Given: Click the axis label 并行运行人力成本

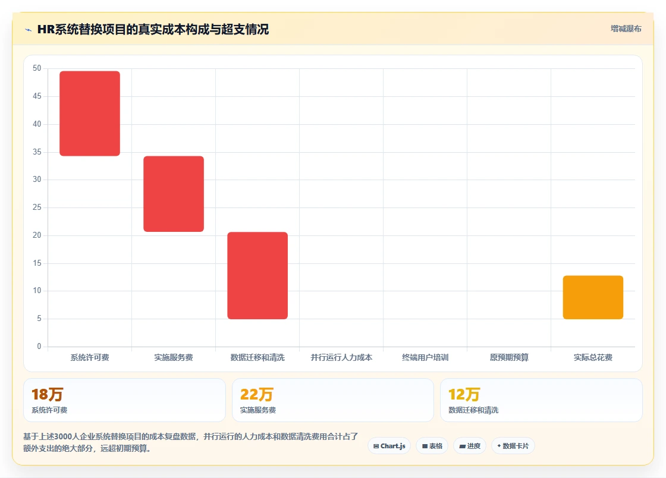Looking at the screenshot, I should pyautogui.click(x=341, y=357).
